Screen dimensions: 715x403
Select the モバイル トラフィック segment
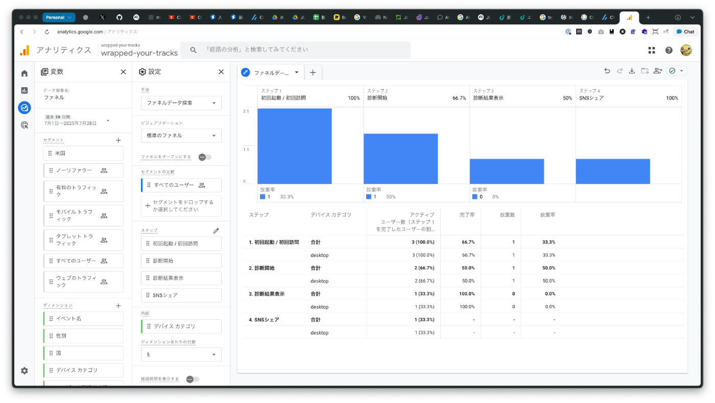tap(83, 216)
